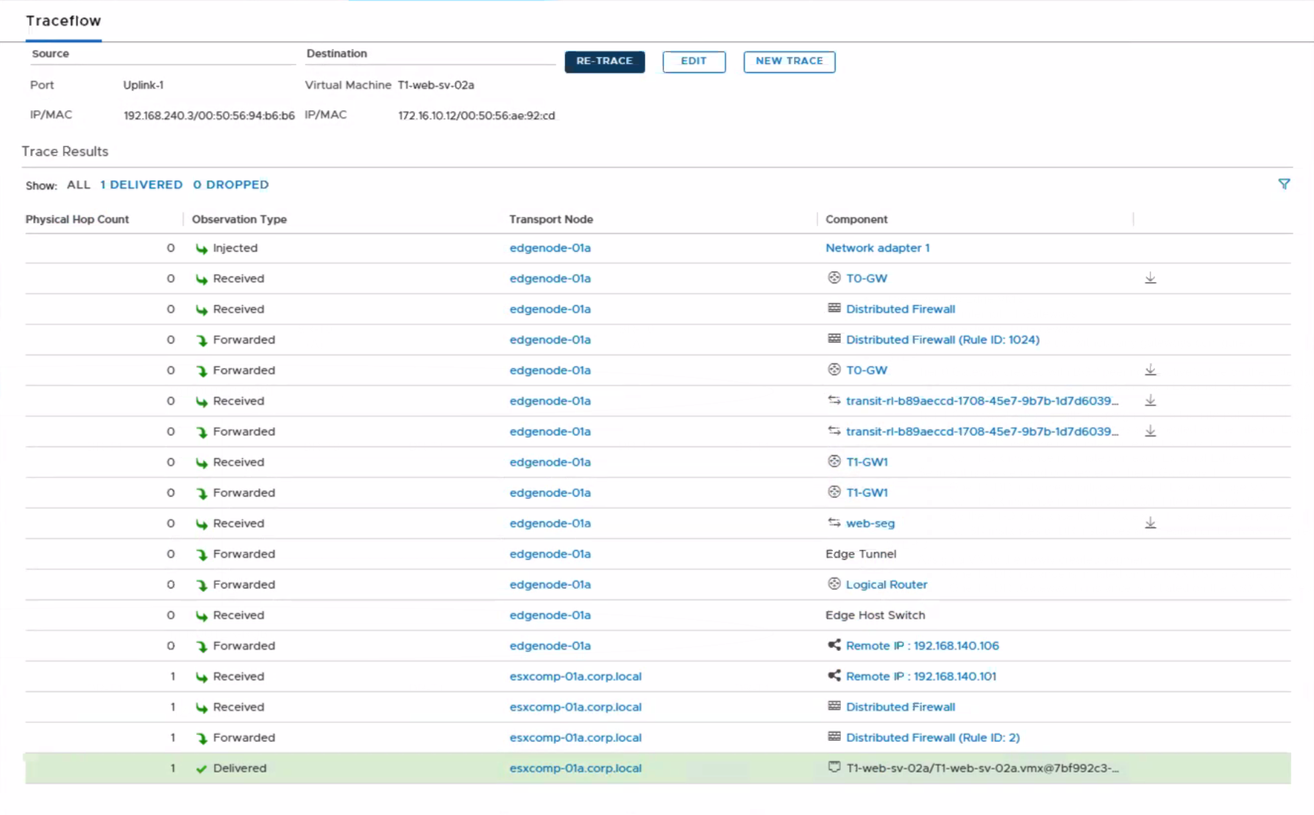
Task: Click download icon in web-seg row
Action: [x=1150, y=523]
